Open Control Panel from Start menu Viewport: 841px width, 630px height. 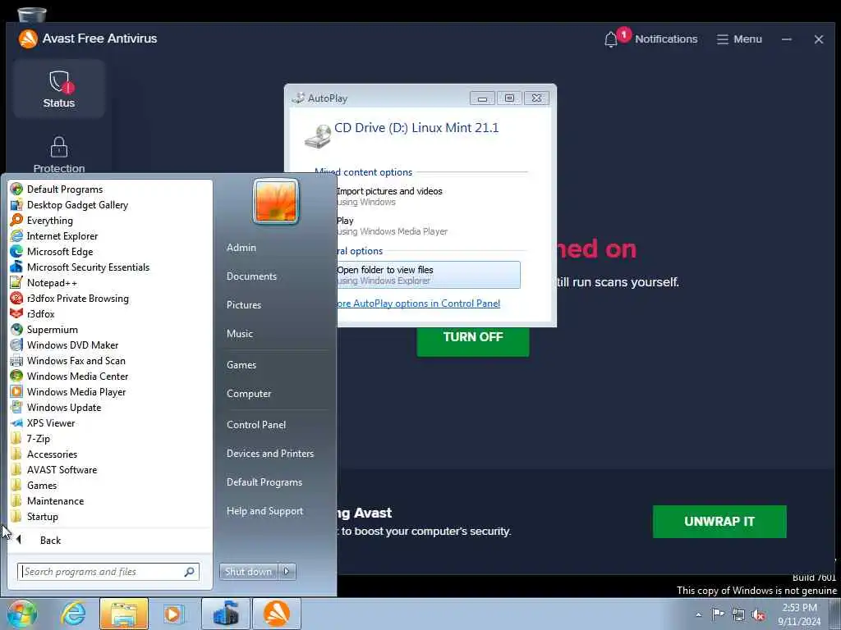coord(256,425)
